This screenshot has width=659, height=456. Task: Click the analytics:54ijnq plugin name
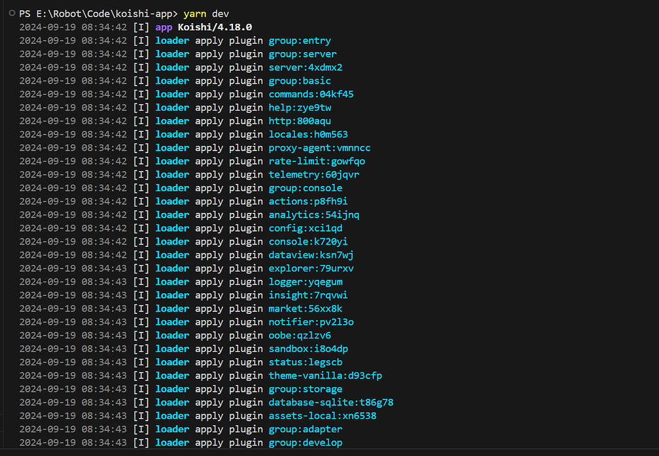313,214
